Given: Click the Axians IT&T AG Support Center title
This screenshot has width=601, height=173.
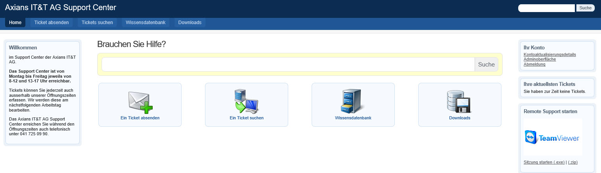Looking at the screenshot, I should pyautogui.click(x=61, y=7).
